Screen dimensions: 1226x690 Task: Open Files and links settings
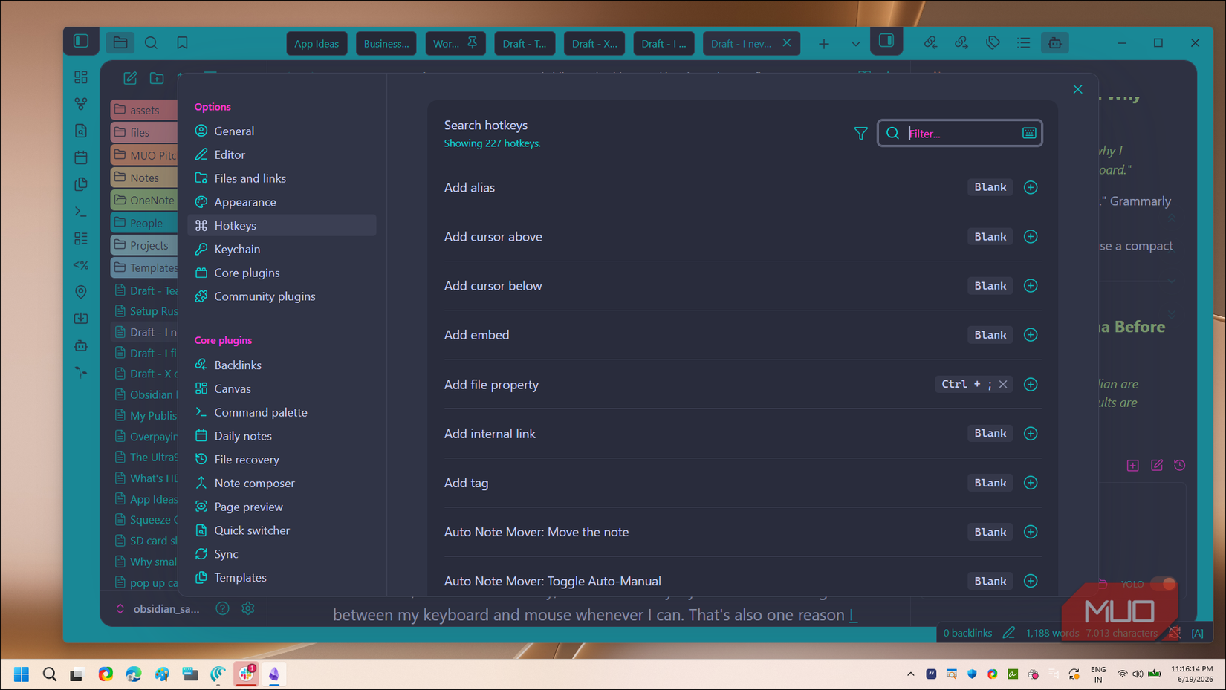coord(282,178)
